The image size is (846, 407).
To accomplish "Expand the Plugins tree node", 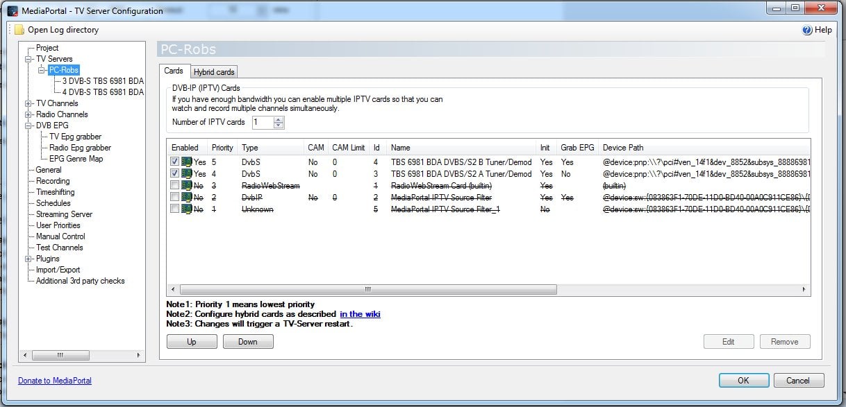I will tap(28, 259).
